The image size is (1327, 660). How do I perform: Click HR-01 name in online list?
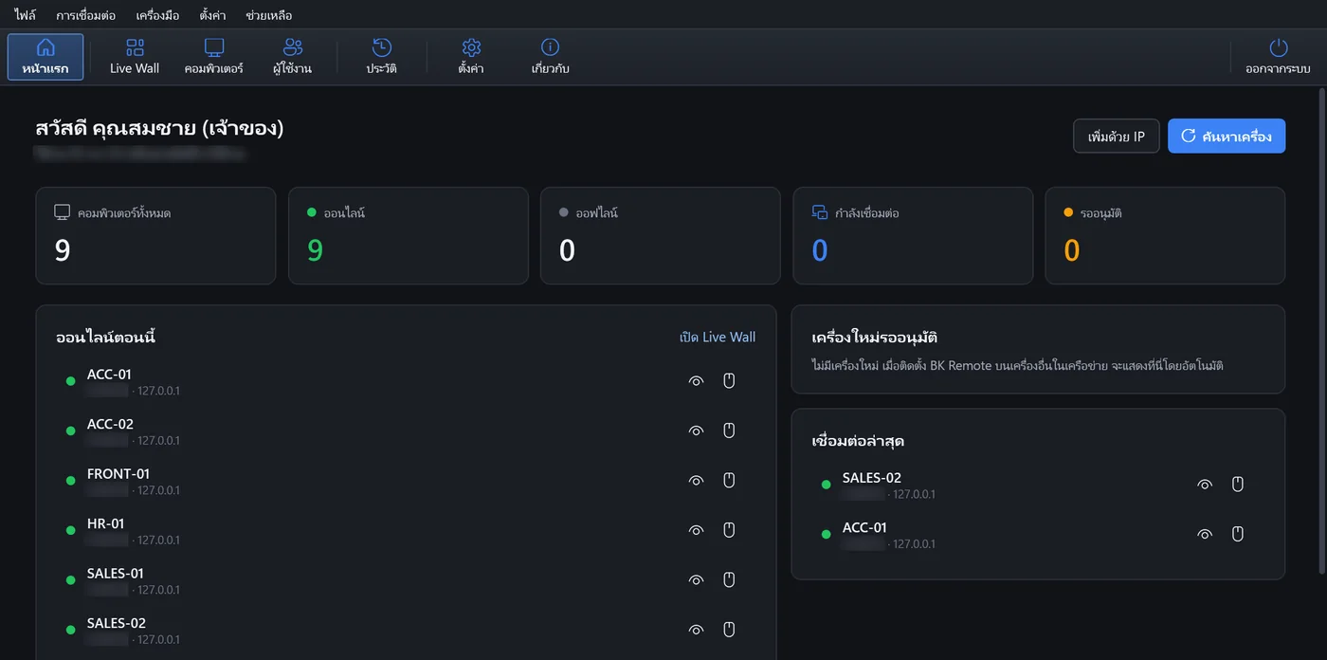(x=105, y=523)
